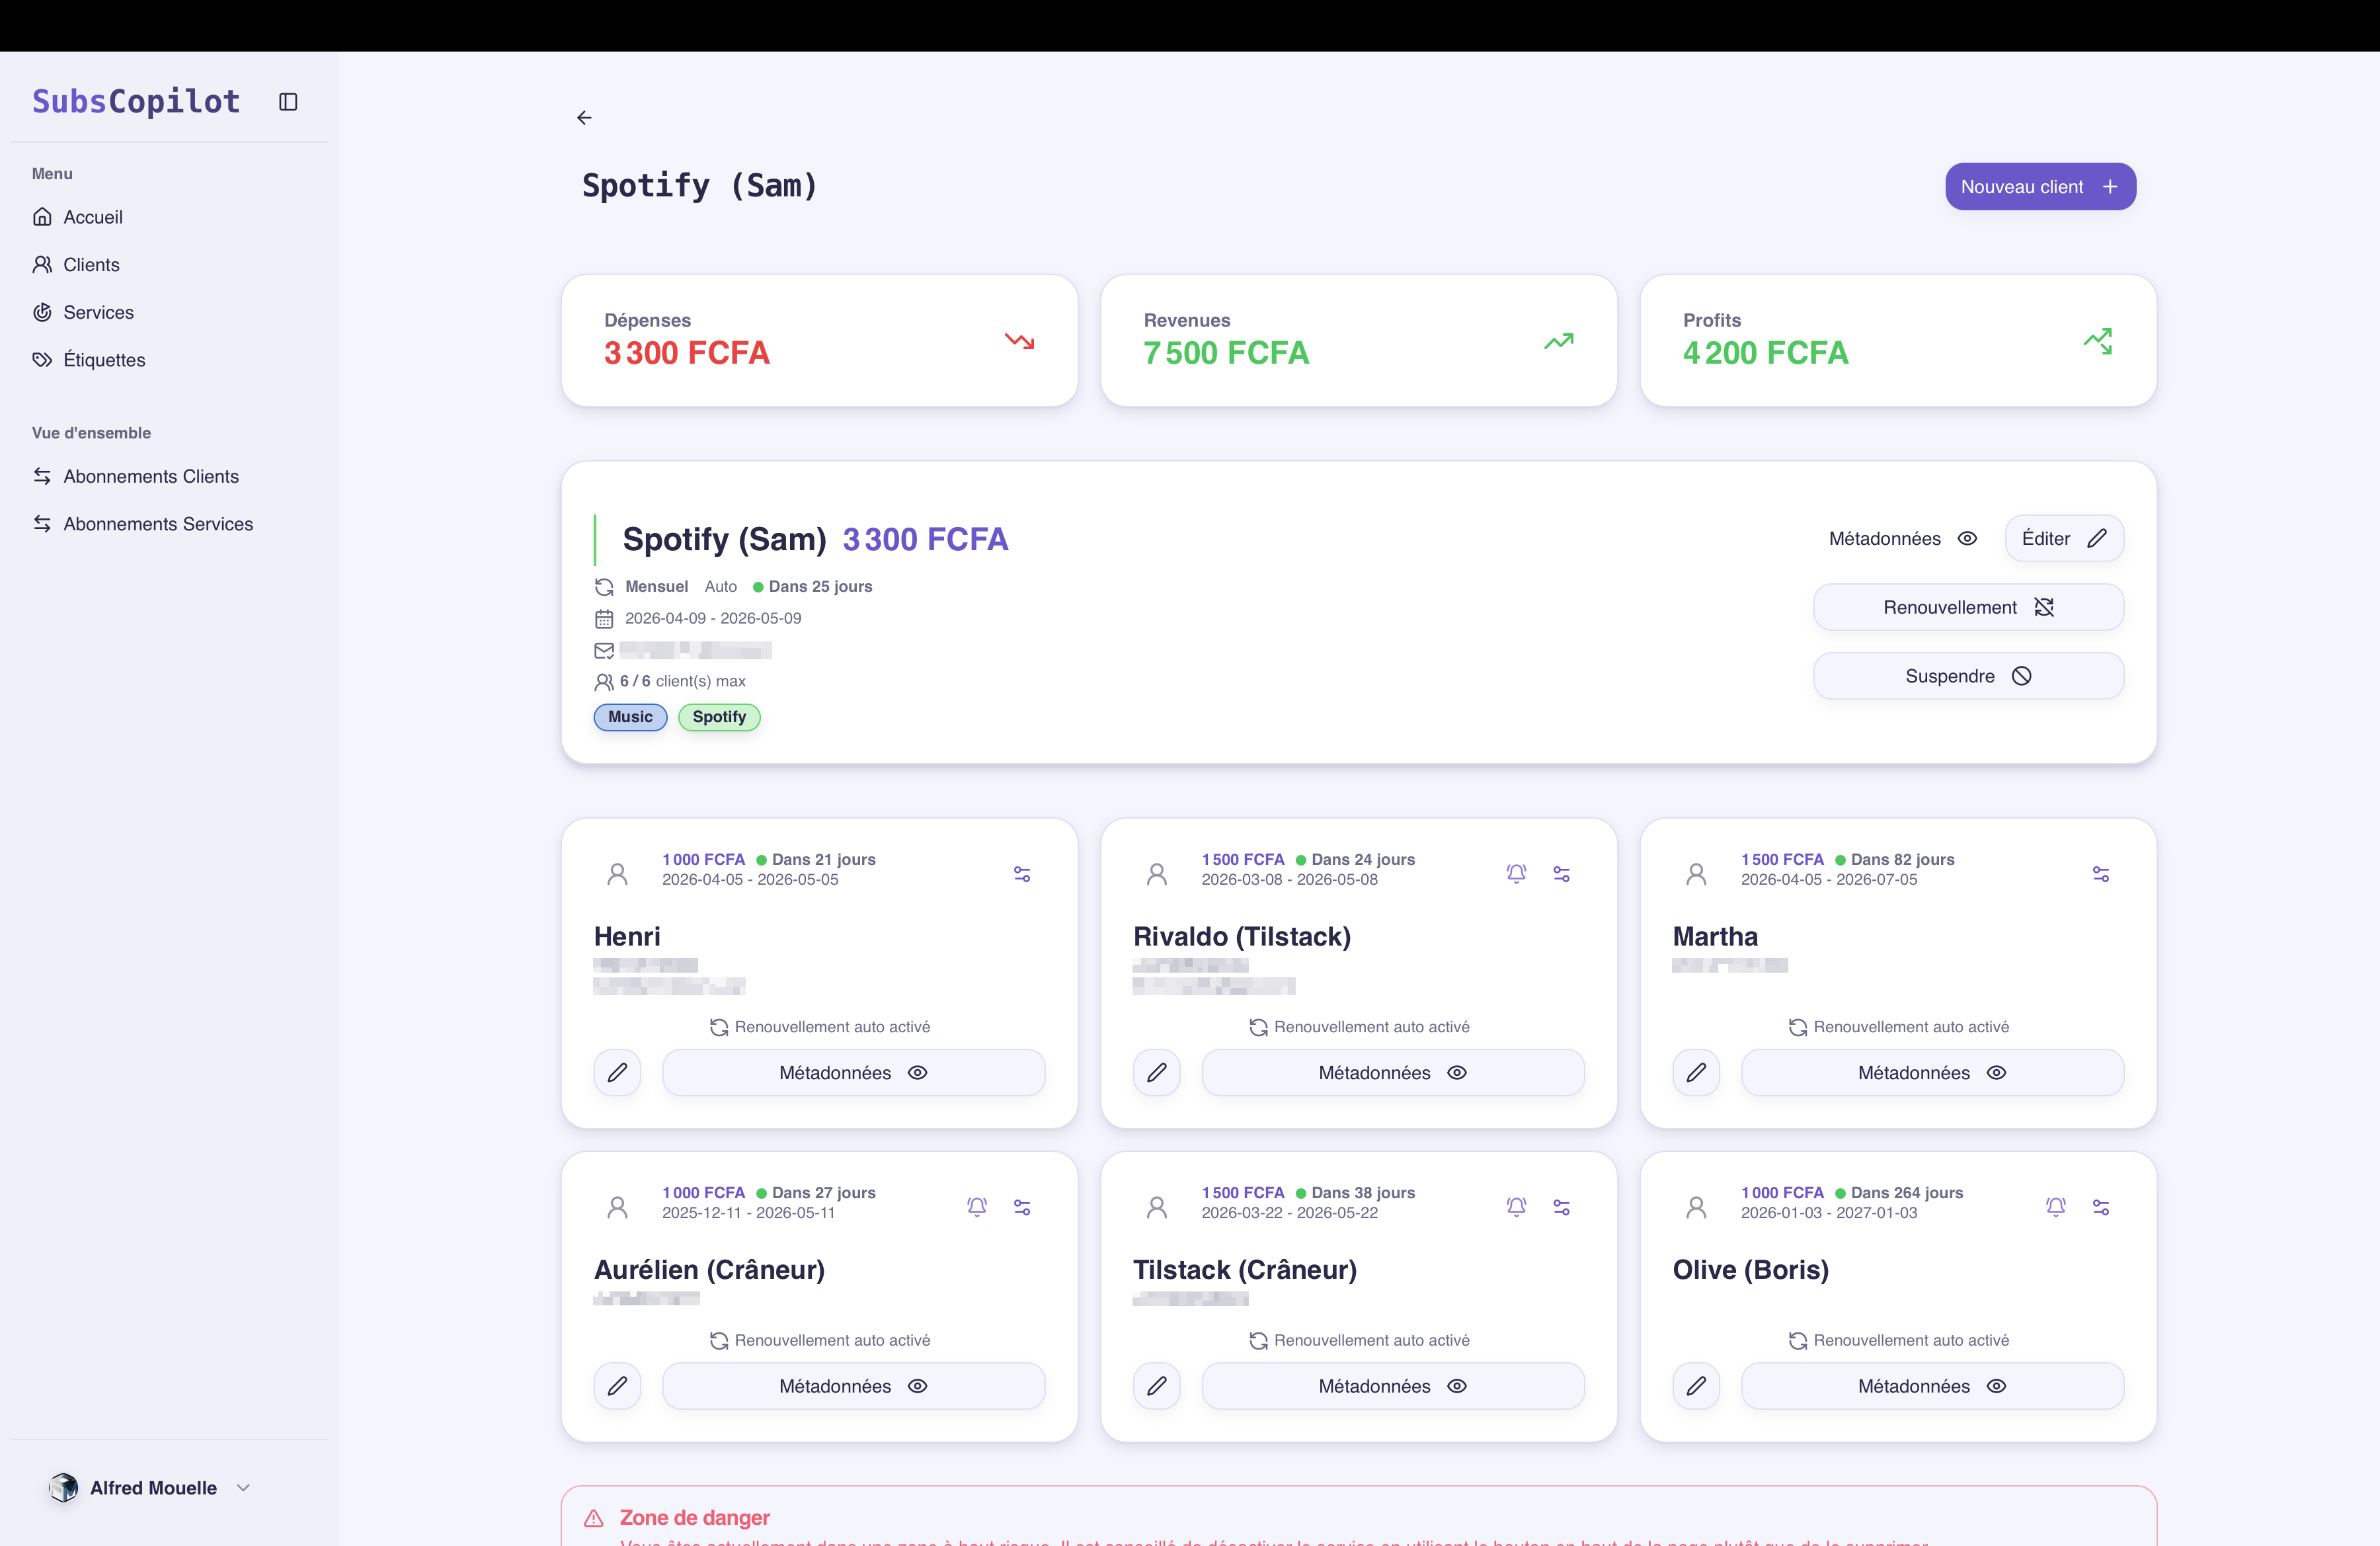Open Olive (Boris) notification bell

tap(2055, 1207)
